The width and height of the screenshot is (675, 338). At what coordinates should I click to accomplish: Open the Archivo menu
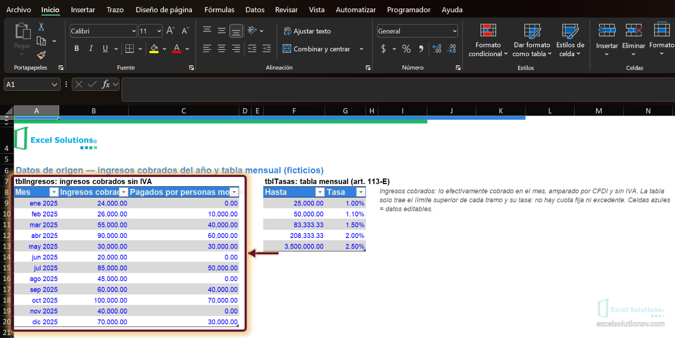pyautogui.click(x=19, y=9)
